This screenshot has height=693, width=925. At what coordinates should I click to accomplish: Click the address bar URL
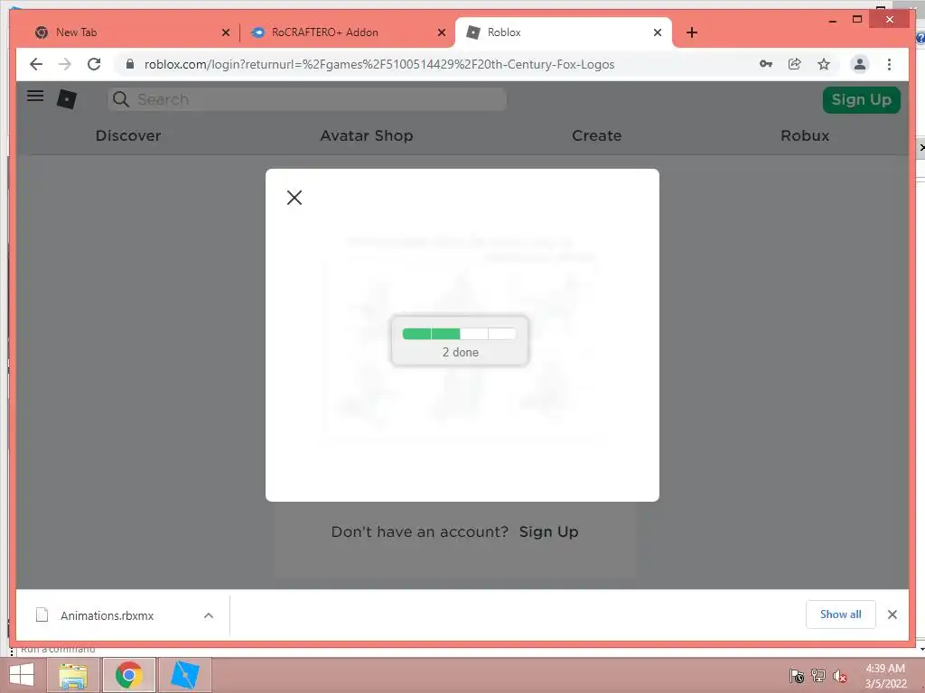click(379, 64)
